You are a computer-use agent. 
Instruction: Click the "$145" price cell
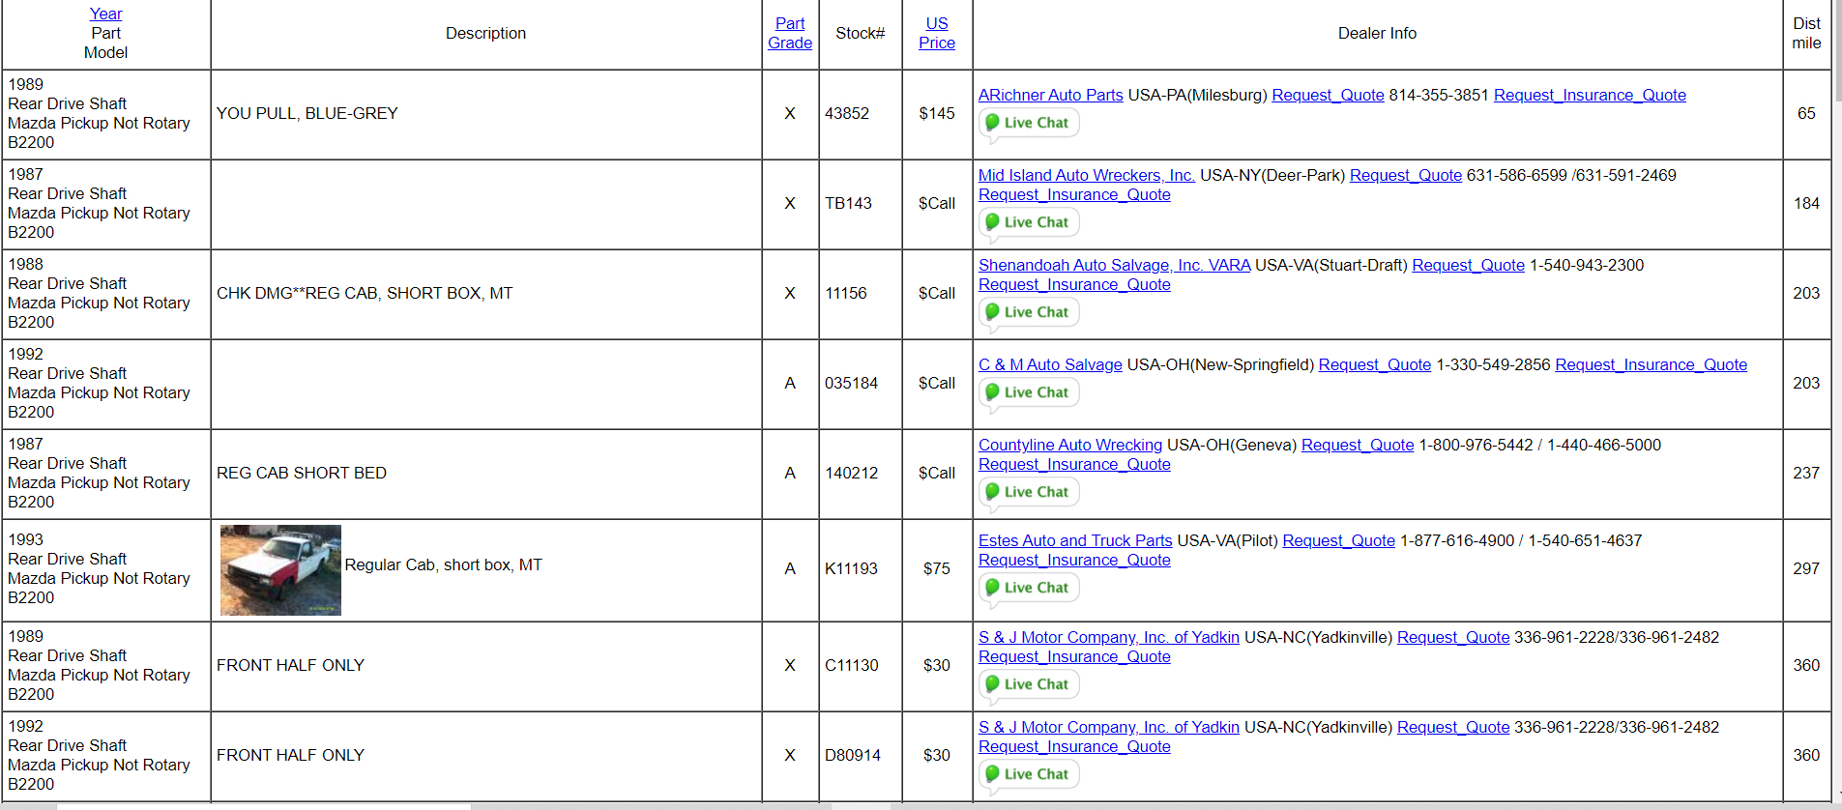point(937,113)
